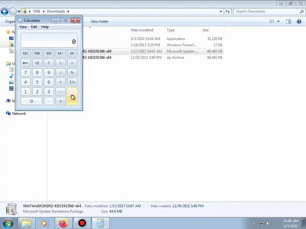This screenshot has height=229, width=306.
Task: Click the multiply button
Action: 60,82
